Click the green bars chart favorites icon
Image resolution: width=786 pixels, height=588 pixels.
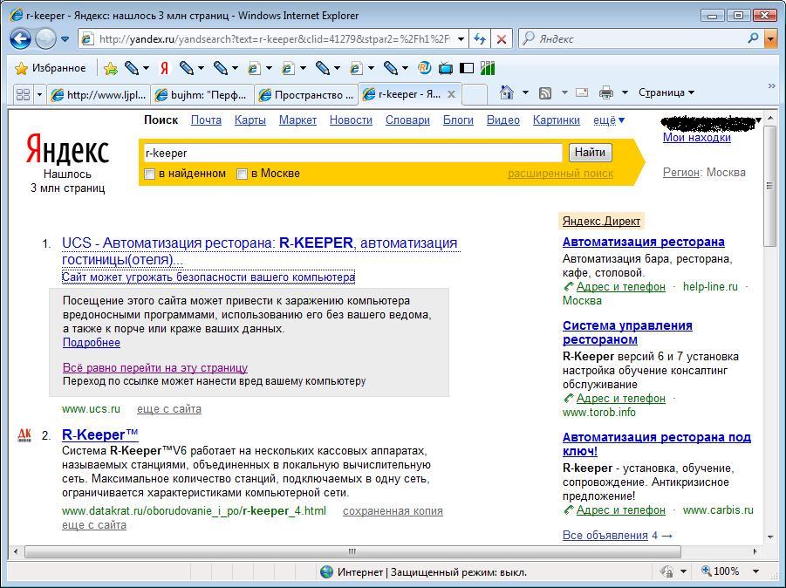[x=488, y=68]
